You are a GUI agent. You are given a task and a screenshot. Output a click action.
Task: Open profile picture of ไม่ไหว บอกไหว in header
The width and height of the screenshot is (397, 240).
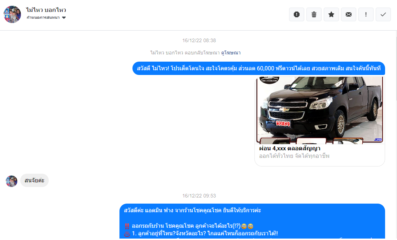pyautogui.click(x=12, y=14)
